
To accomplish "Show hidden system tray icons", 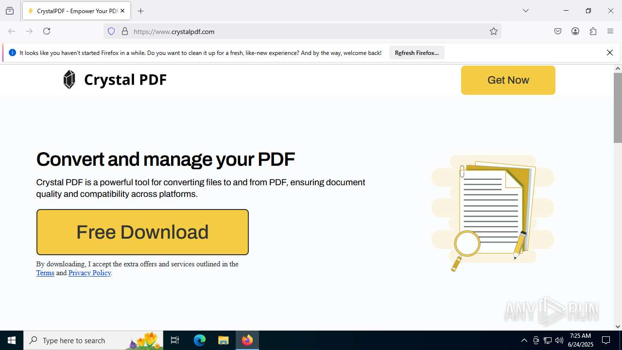I will [x=524, y=340].
